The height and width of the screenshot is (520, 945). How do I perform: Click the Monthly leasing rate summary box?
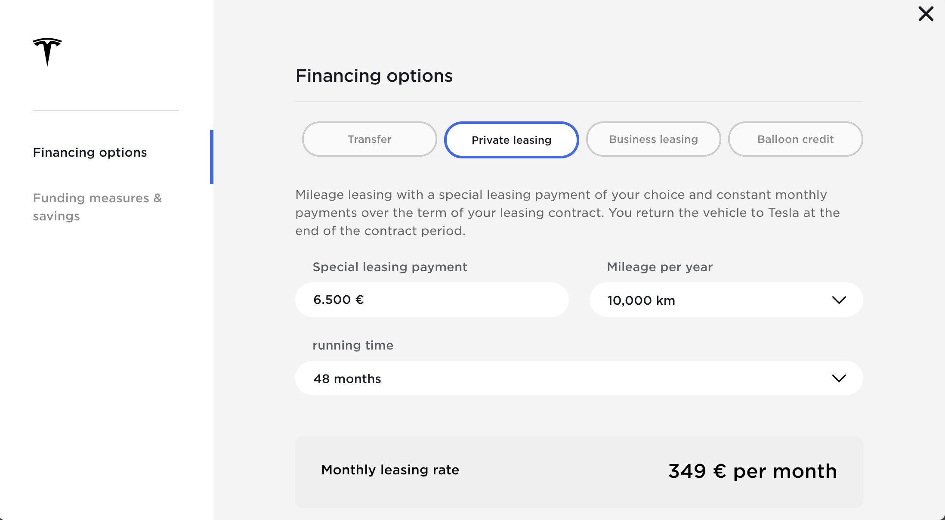pos(579,472)
